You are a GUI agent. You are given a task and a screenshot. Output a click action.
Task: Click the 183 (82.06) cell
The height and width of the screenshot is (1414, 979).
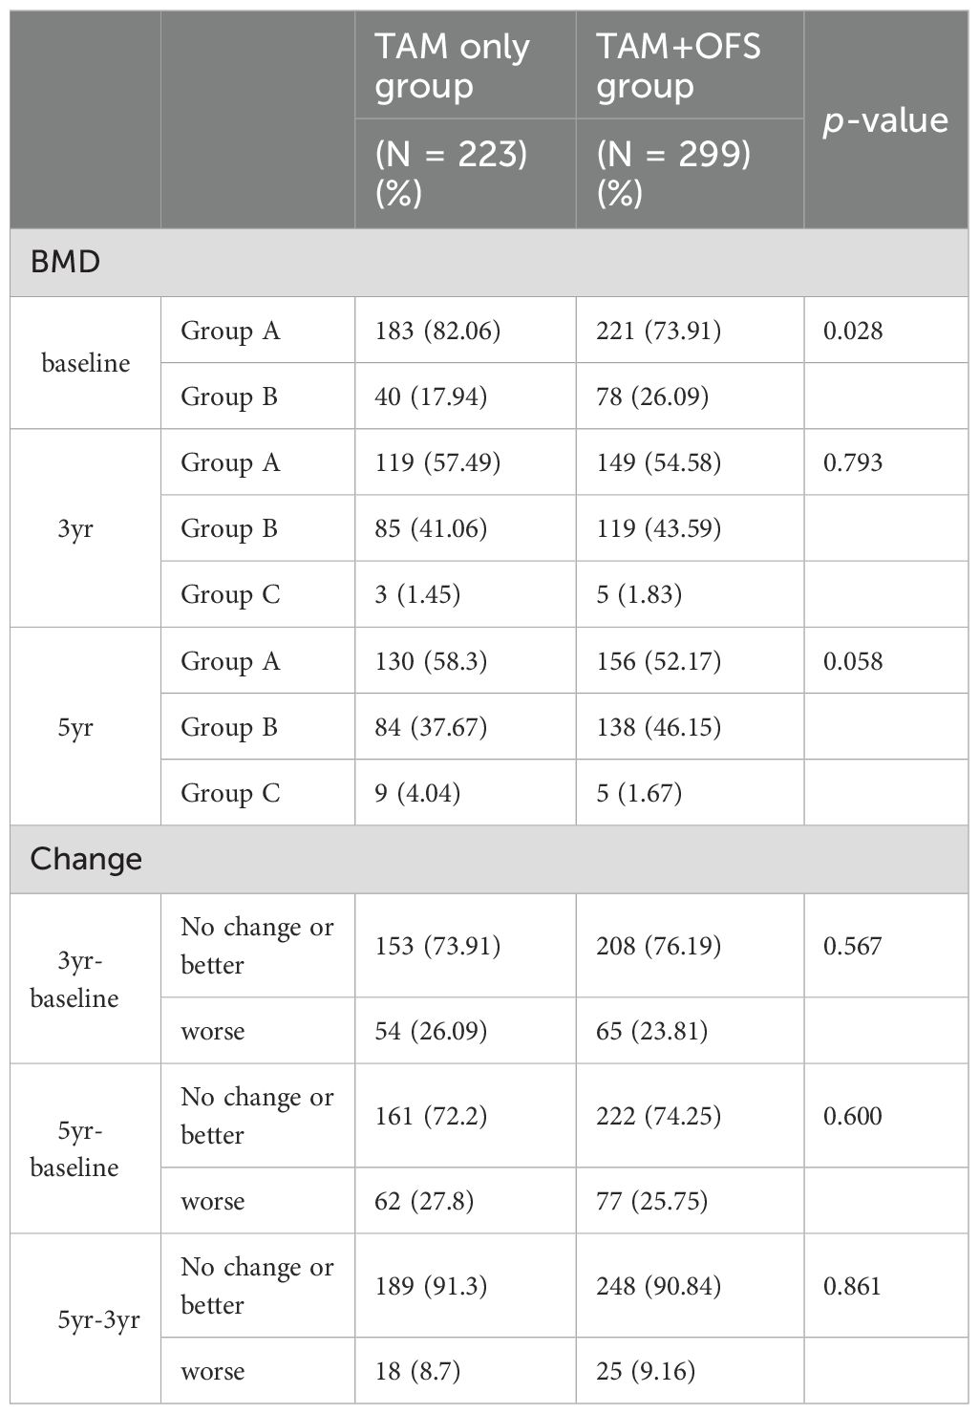coord(437,331)
